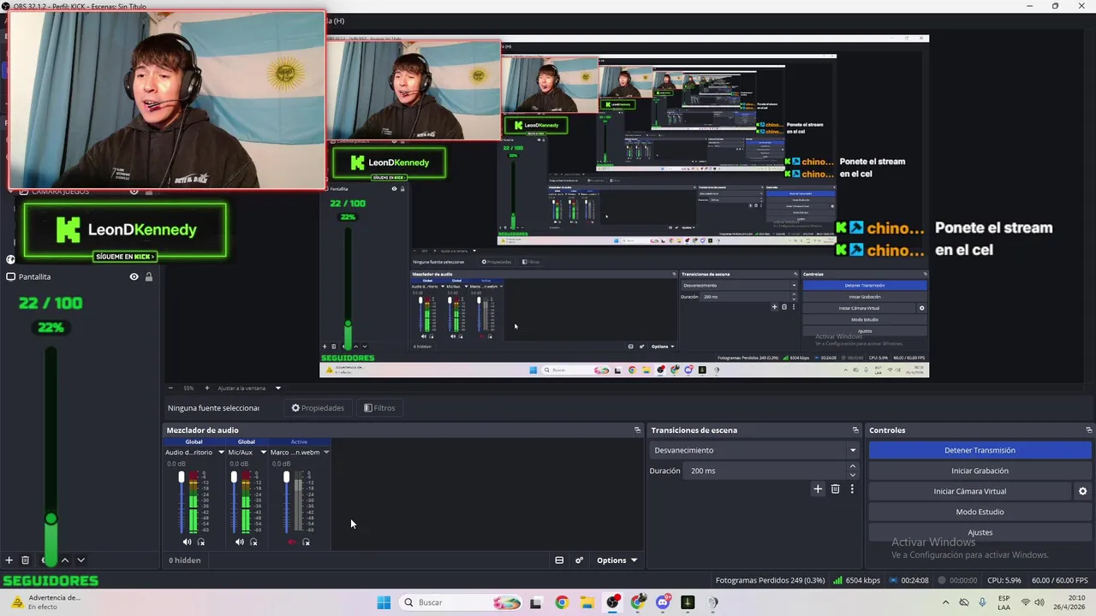Mute Audio del escritorio channel
This screenshot has width=1096, height=616.
(187, 542)
